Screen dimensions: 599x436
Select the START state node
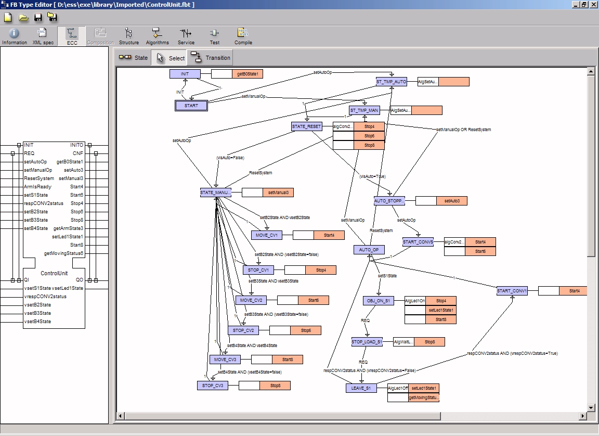(191, 106)
